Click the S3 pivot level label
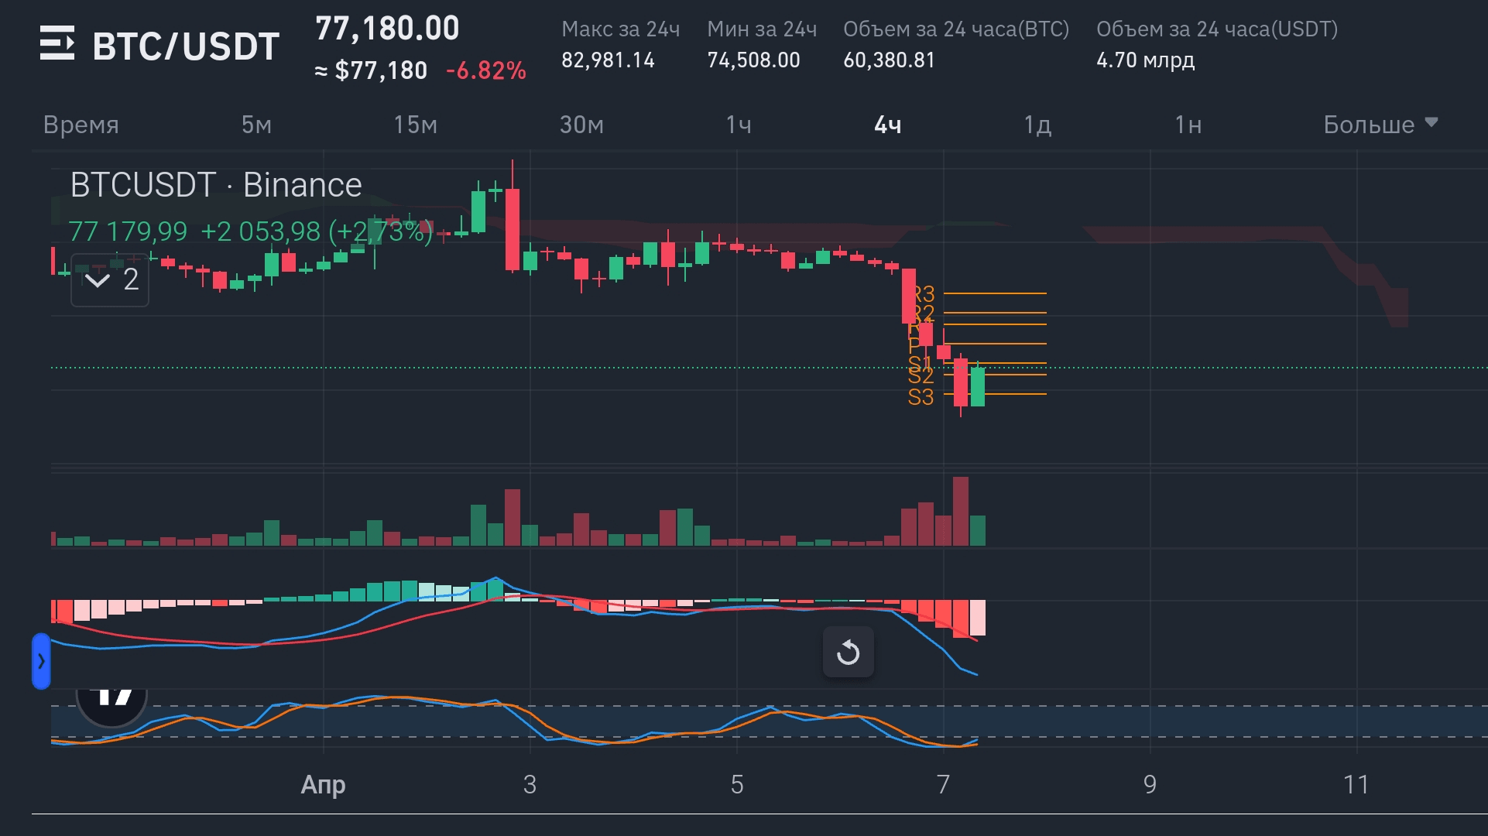 click(x=921, y=398)
